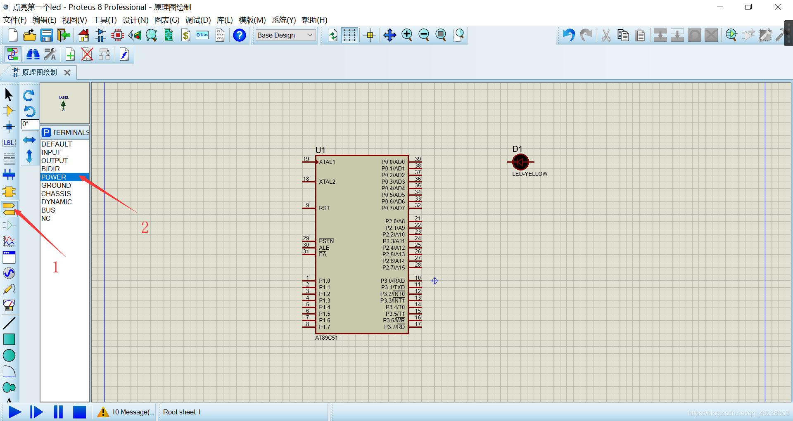Select the Selection Mode arrow tool
This screenshot has height=421, width=793.
[9, 95]
